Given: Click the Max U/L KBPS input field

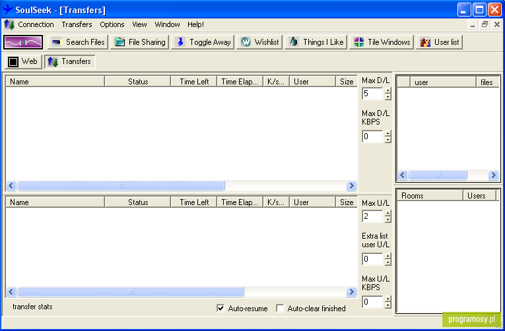Looking at the screenshot, I should pos(372,302).
